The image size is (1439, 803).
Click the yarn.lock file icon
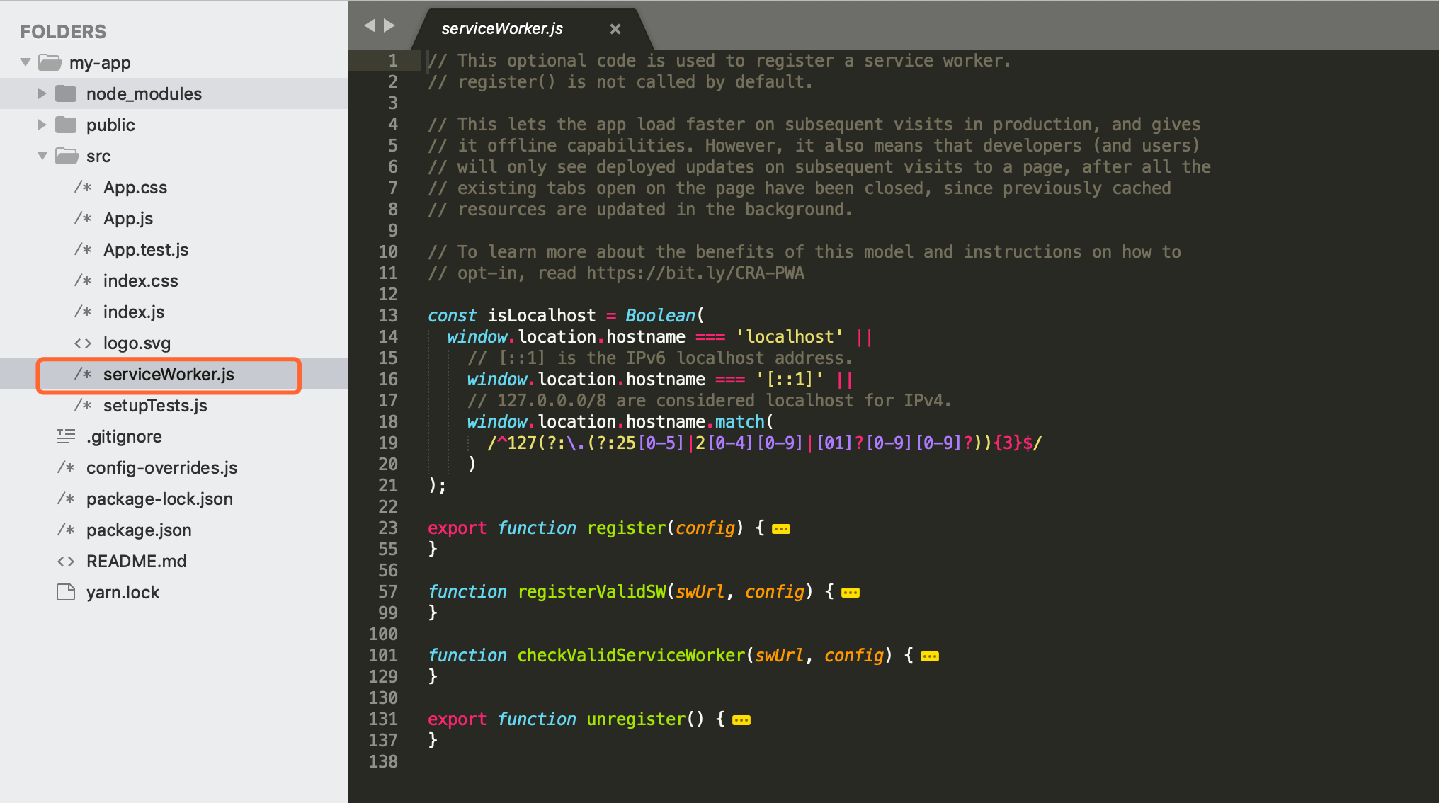point(66,592)
